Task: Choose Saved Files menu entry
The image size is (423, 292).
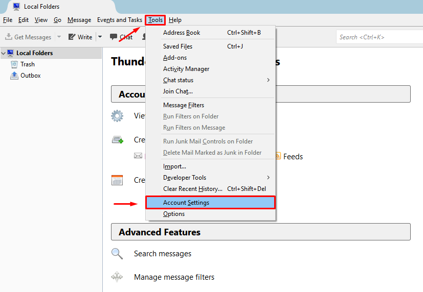Action: 210,46
